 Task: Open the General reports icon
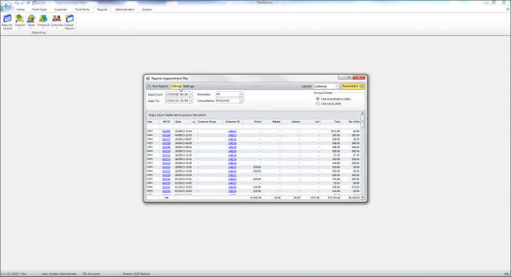(20, 20)
